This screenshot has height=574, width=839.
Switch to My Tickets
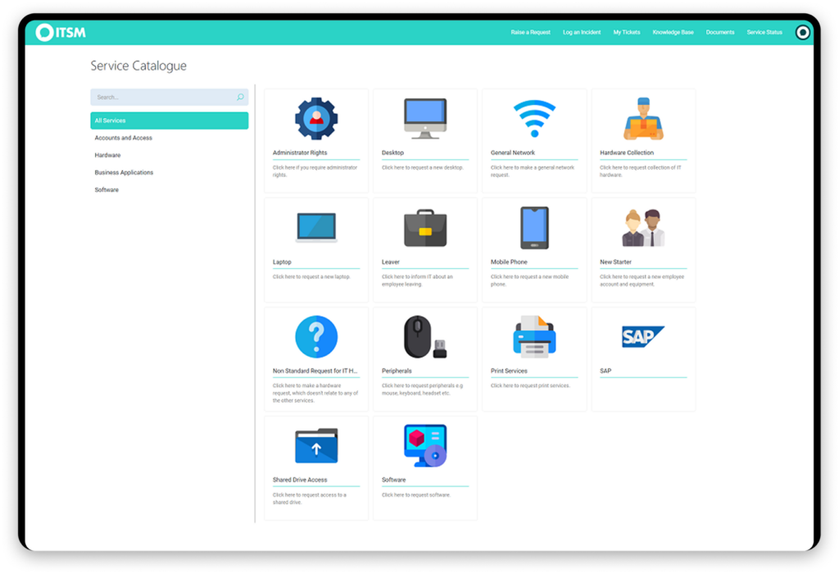pos(626,32)
